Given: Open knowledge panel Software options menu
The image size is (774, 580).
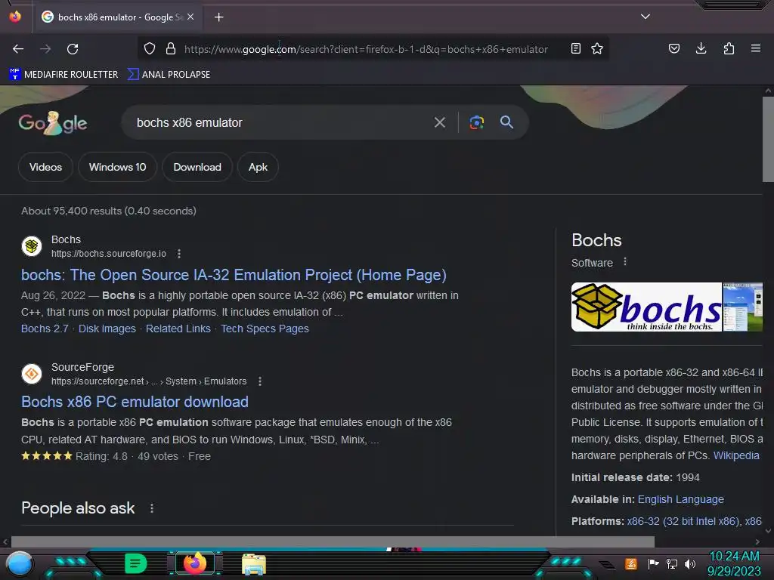Looking at the screenshot, I should point(625,262).
